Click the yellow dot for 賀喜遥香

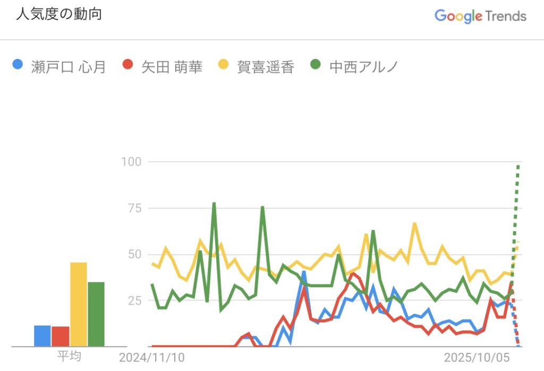click(224, 65)
